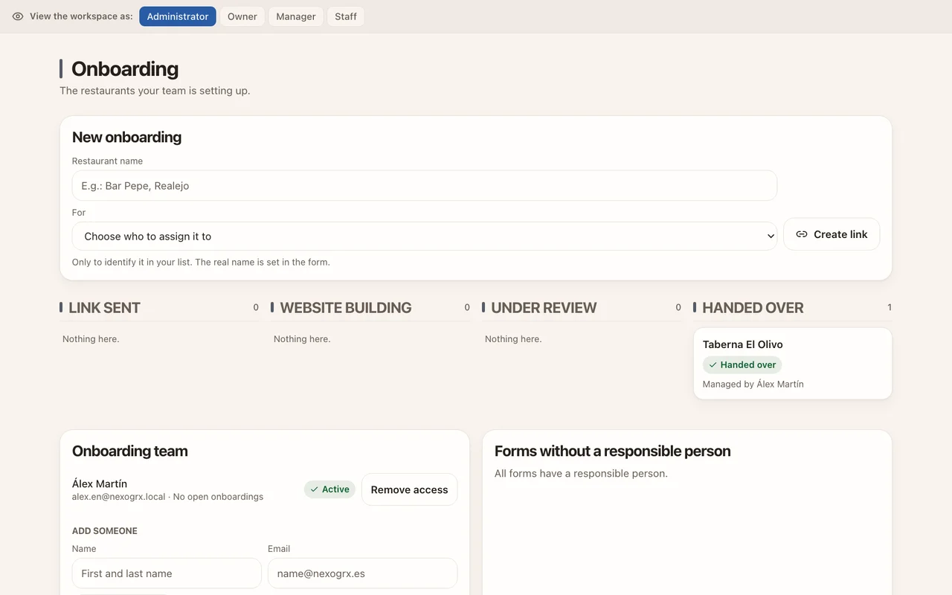Click the Active status badge
The width and height of the screenshot is (952, 595).
pos(329,489)
